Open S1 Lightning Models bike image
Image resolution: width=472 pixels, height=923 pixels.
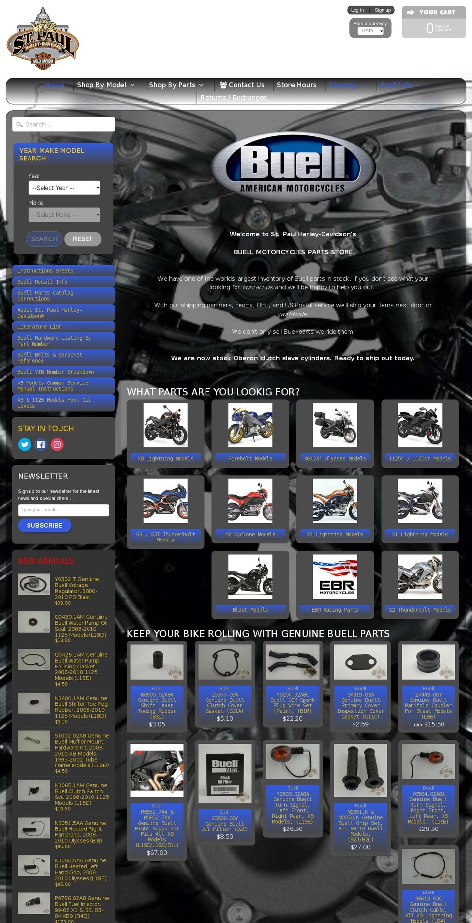click(x=335, y=501)
